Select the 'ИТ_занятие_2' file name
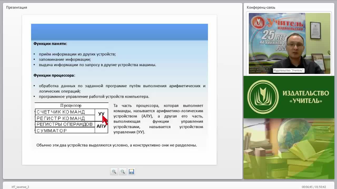337x189 pixels. tap(20, 187)
